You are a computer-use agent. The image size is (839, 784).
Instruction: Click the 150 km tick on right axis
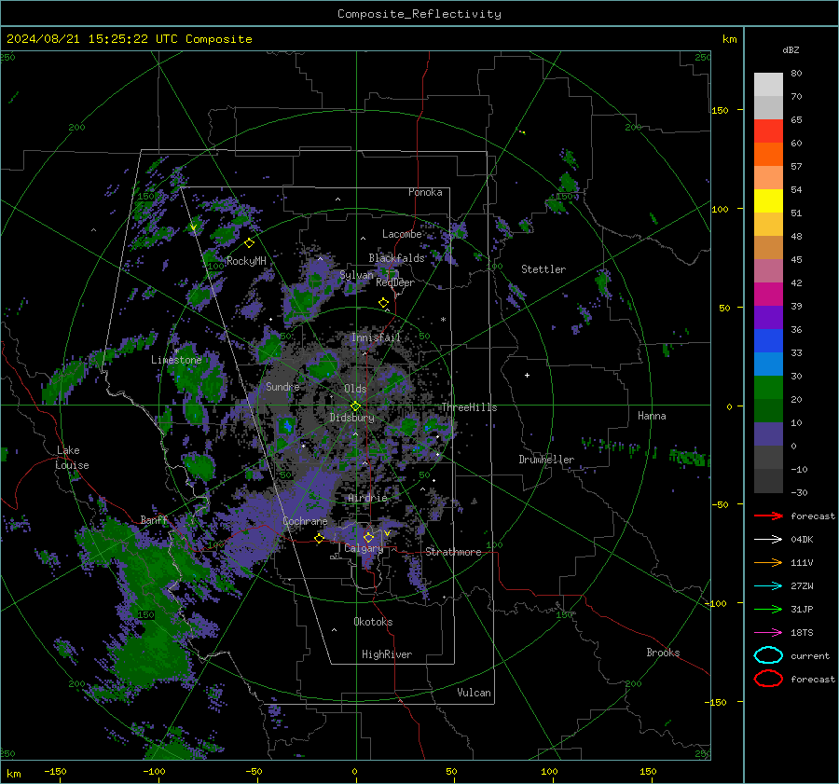click(721, 110)
